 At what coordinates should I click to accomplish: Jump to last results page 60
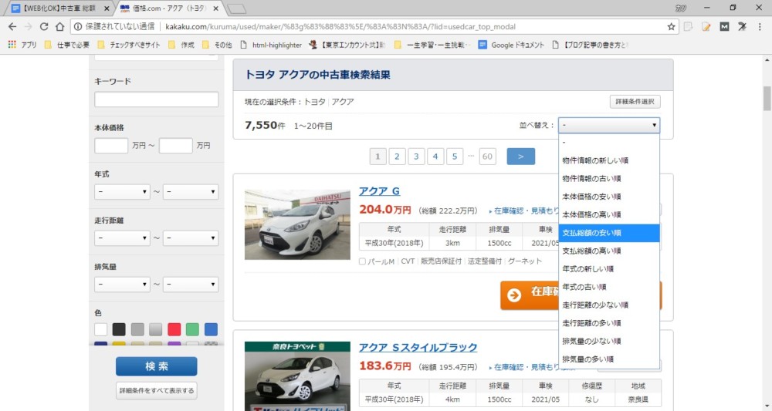pos(487,157)
